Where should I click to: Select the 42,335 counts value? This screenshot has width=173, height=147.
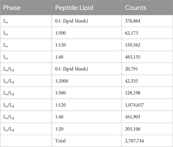pyautogui.click(x=131, y=81)
